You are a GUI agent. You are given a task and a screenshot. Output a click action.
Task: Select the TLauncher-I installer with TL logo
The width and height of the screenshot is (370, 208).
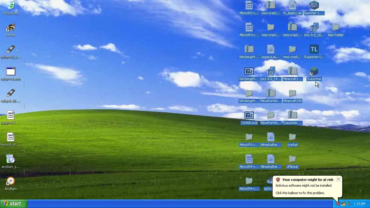tap(314, 52)
